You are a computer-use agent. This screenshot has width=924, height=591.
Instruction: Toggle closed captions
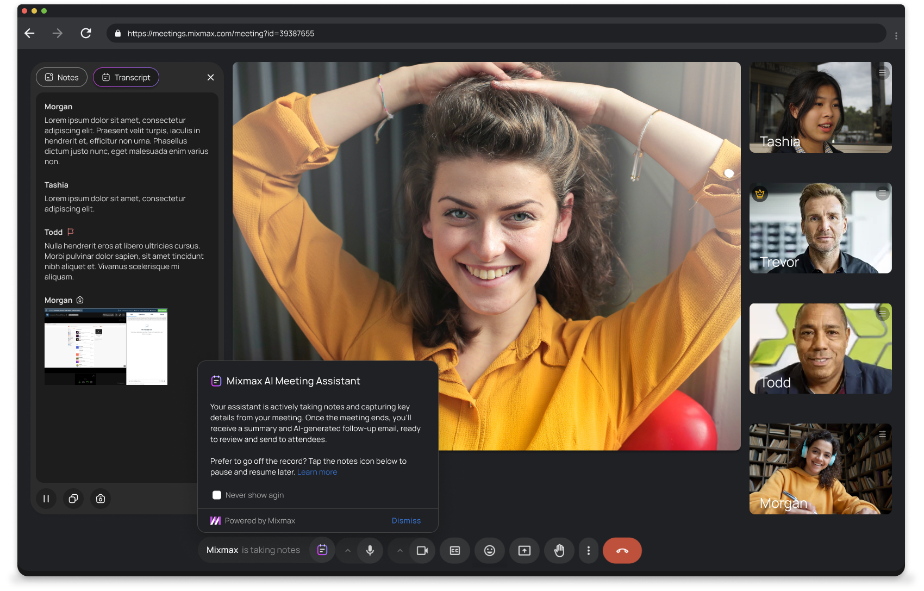click(455, 551)
